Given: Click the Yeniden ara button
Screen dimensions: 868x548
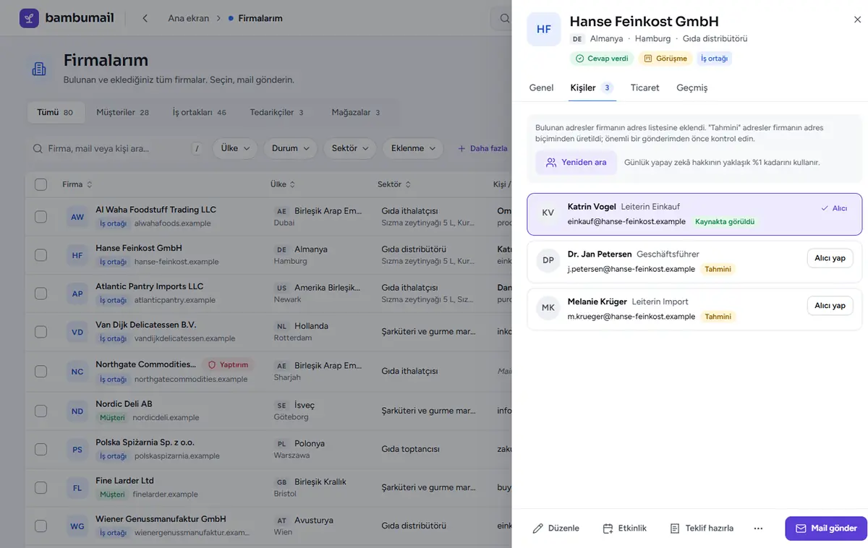Looking at the screenshot, I should [576, 163].
